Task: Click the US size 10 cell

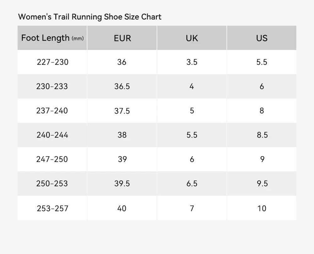Action: [262, 208]
